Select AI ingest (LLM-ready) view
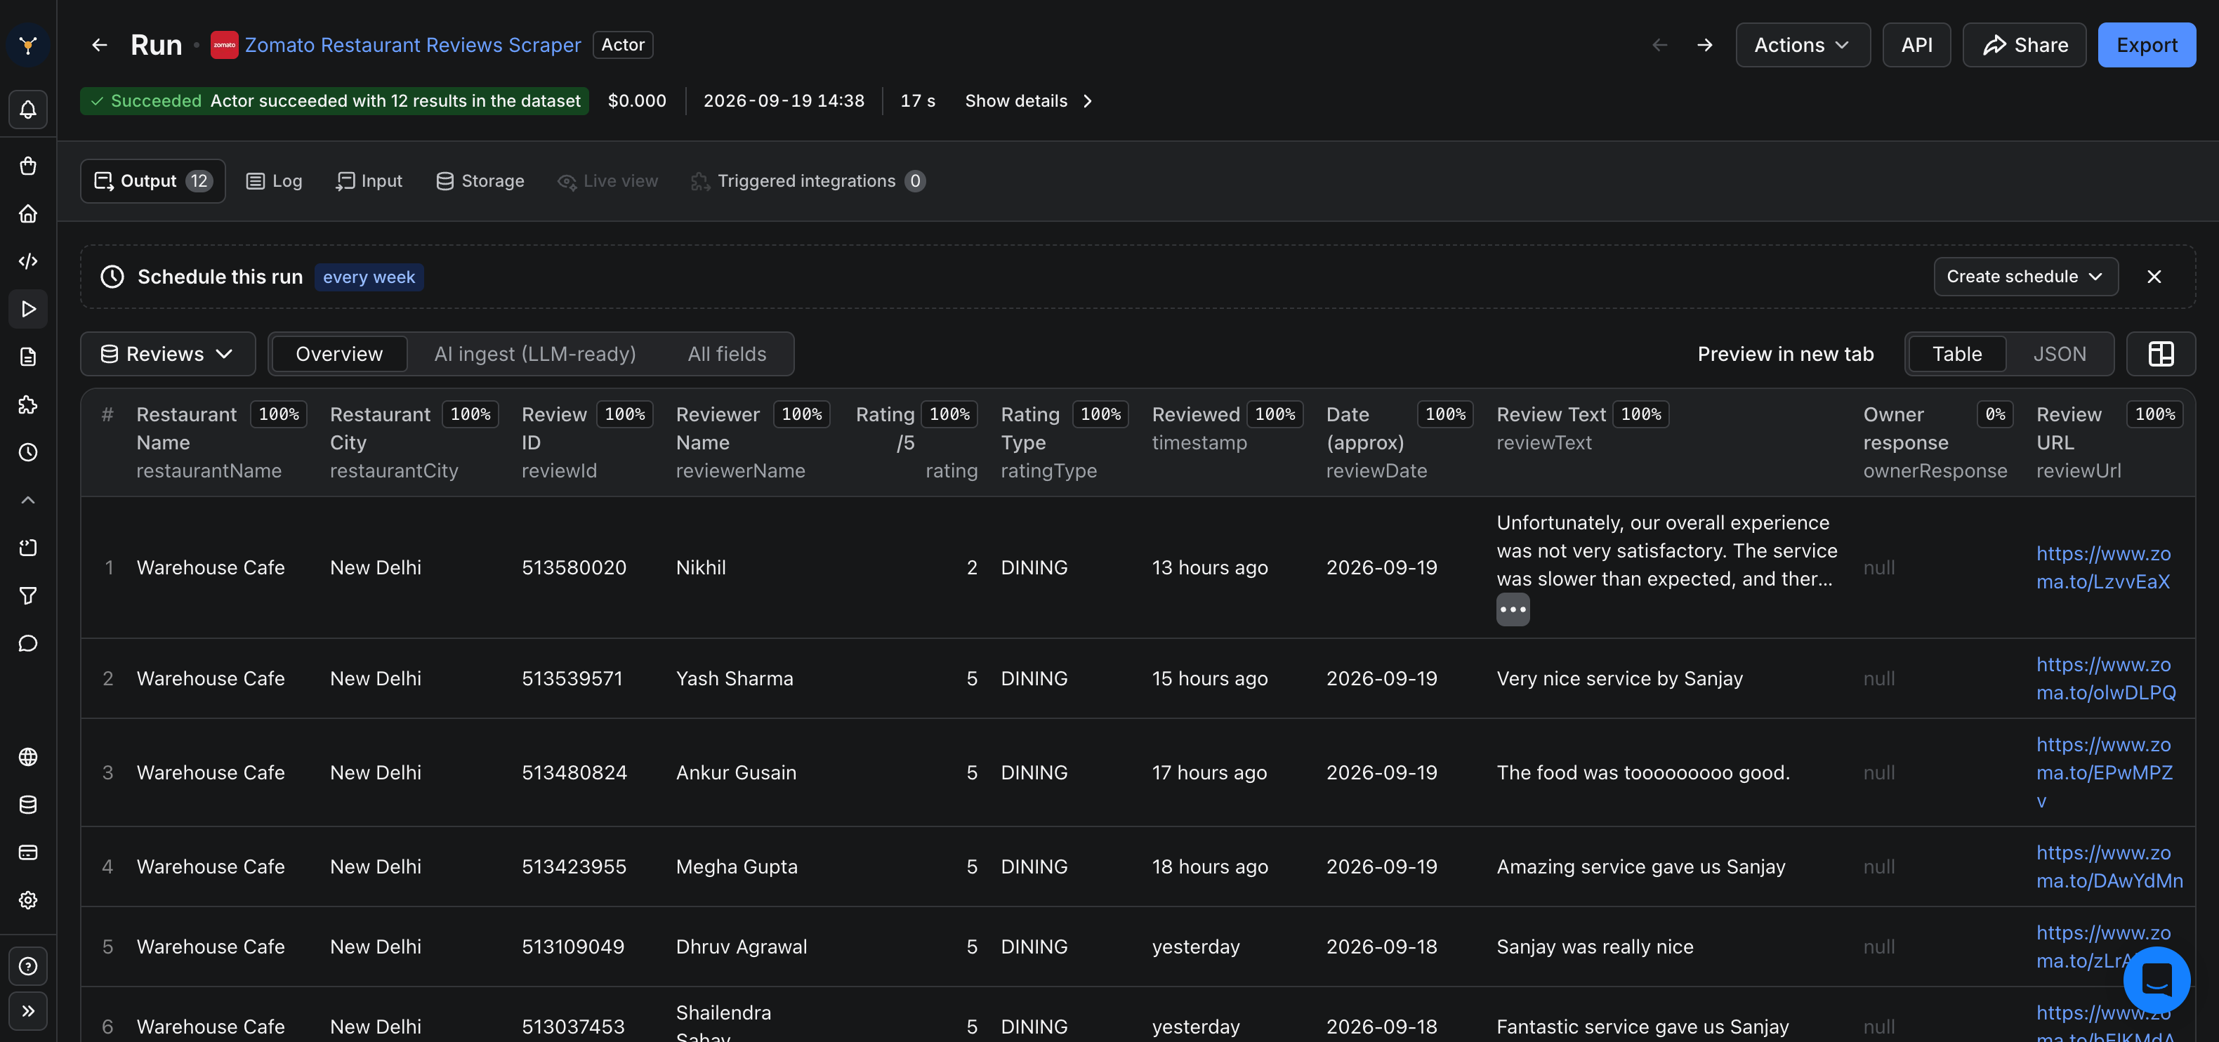The image size is (2219, 1042). coord(535,354)
